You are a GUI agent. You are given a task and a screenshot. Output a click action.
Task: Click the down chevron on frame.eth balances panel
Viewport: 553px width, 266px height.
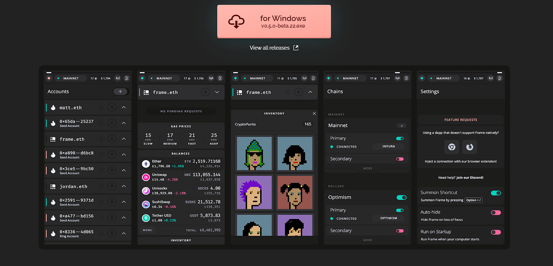(217, 92)
